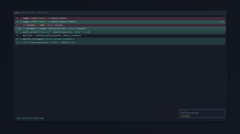
Task: Click the comment text in review comment box
Action: coord(190,113)
